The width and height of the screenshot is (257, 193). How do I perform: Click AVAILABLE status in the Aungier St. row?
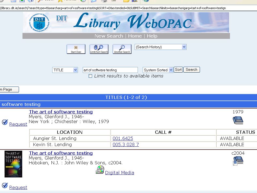[x=232, y=138]
